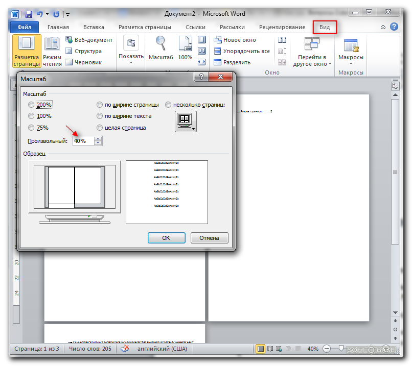Switch to Разметка страницы view mode

(x=27, y=51)
